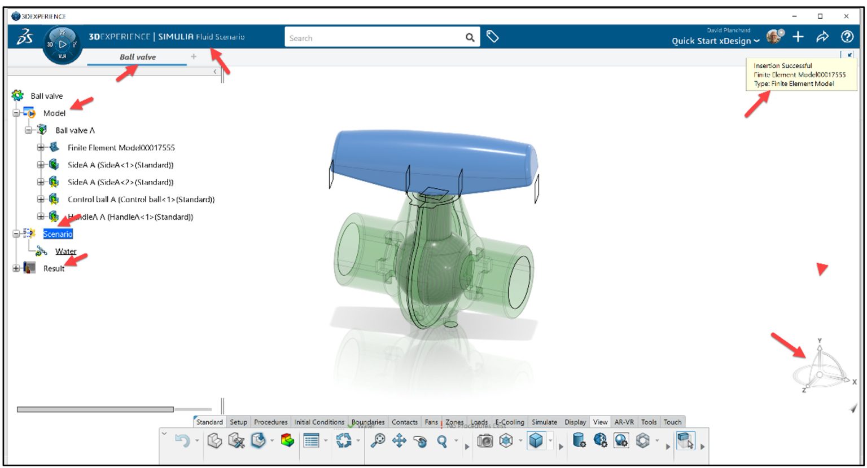Select the Pan four-arrow icon

pyautogui.click(x=399, y=440)
